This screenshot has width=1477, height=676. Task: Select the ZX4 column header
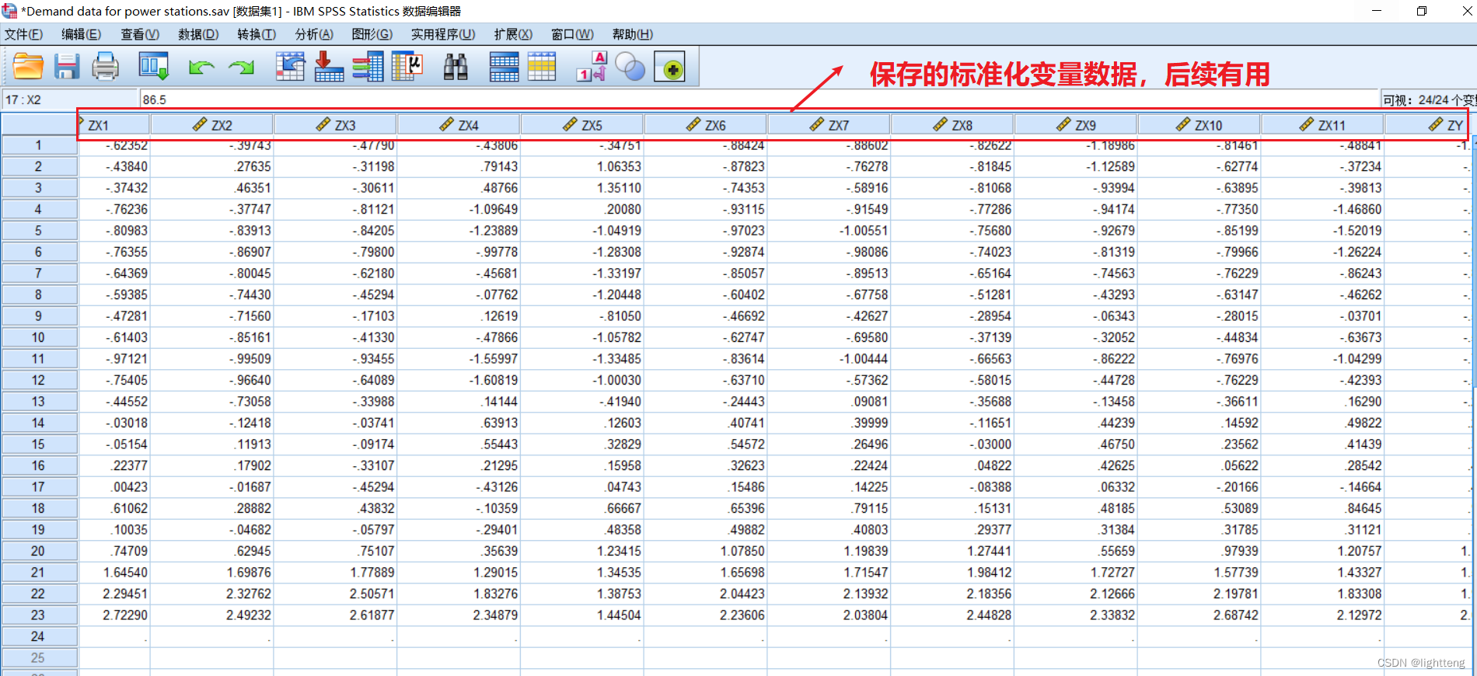point(459,125)
